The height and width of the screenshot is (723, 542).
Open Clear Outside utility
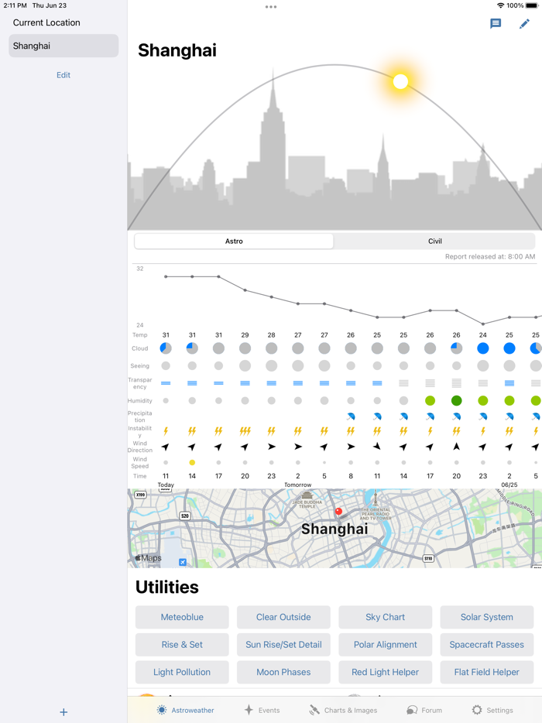(x=283, y=617)
